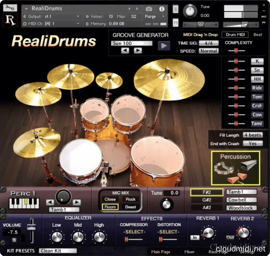Change the TIME SIG 4/4 selector
Viewport: 270px width, 256px height.
[209, 43]
